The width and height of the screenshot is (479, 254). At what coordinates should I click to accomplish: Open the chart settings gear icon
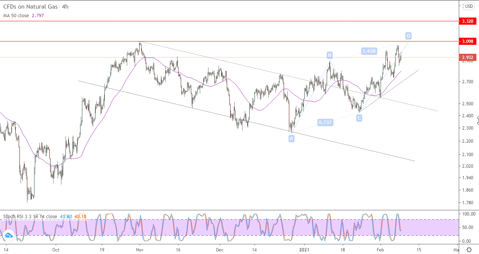point(469,250)
